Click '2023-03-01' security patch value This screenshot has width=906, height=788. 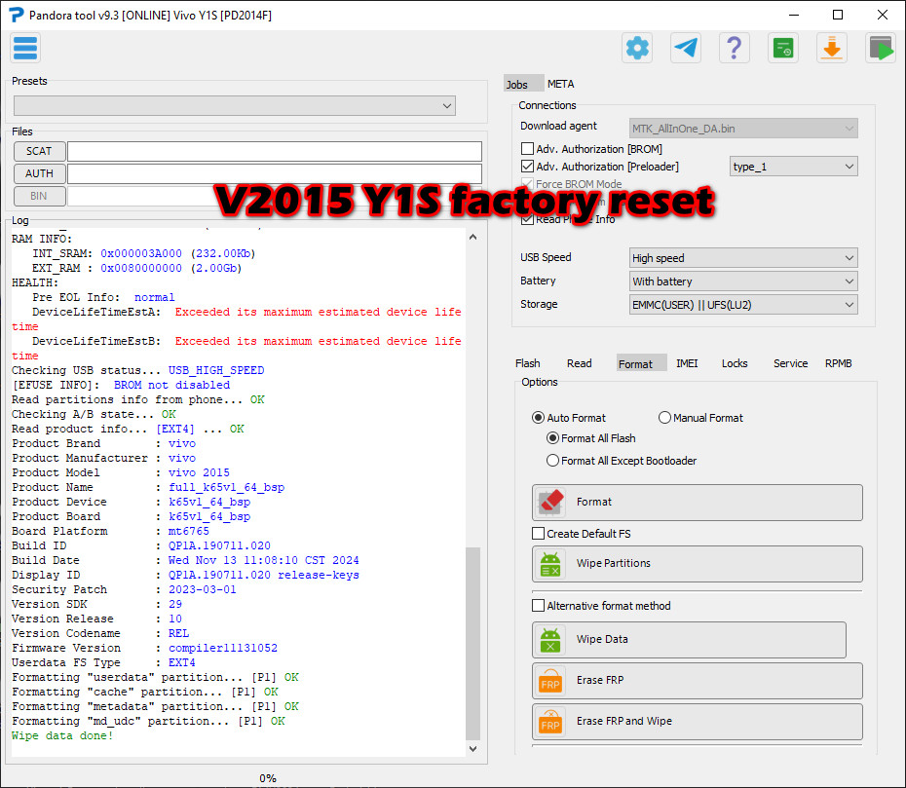pyautogui.click(x=203, y=590)
